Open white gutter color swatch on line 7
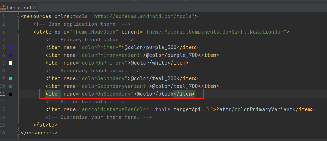This screenshot has width=327, height=141. pyautogui.click(x=10, y=63)
